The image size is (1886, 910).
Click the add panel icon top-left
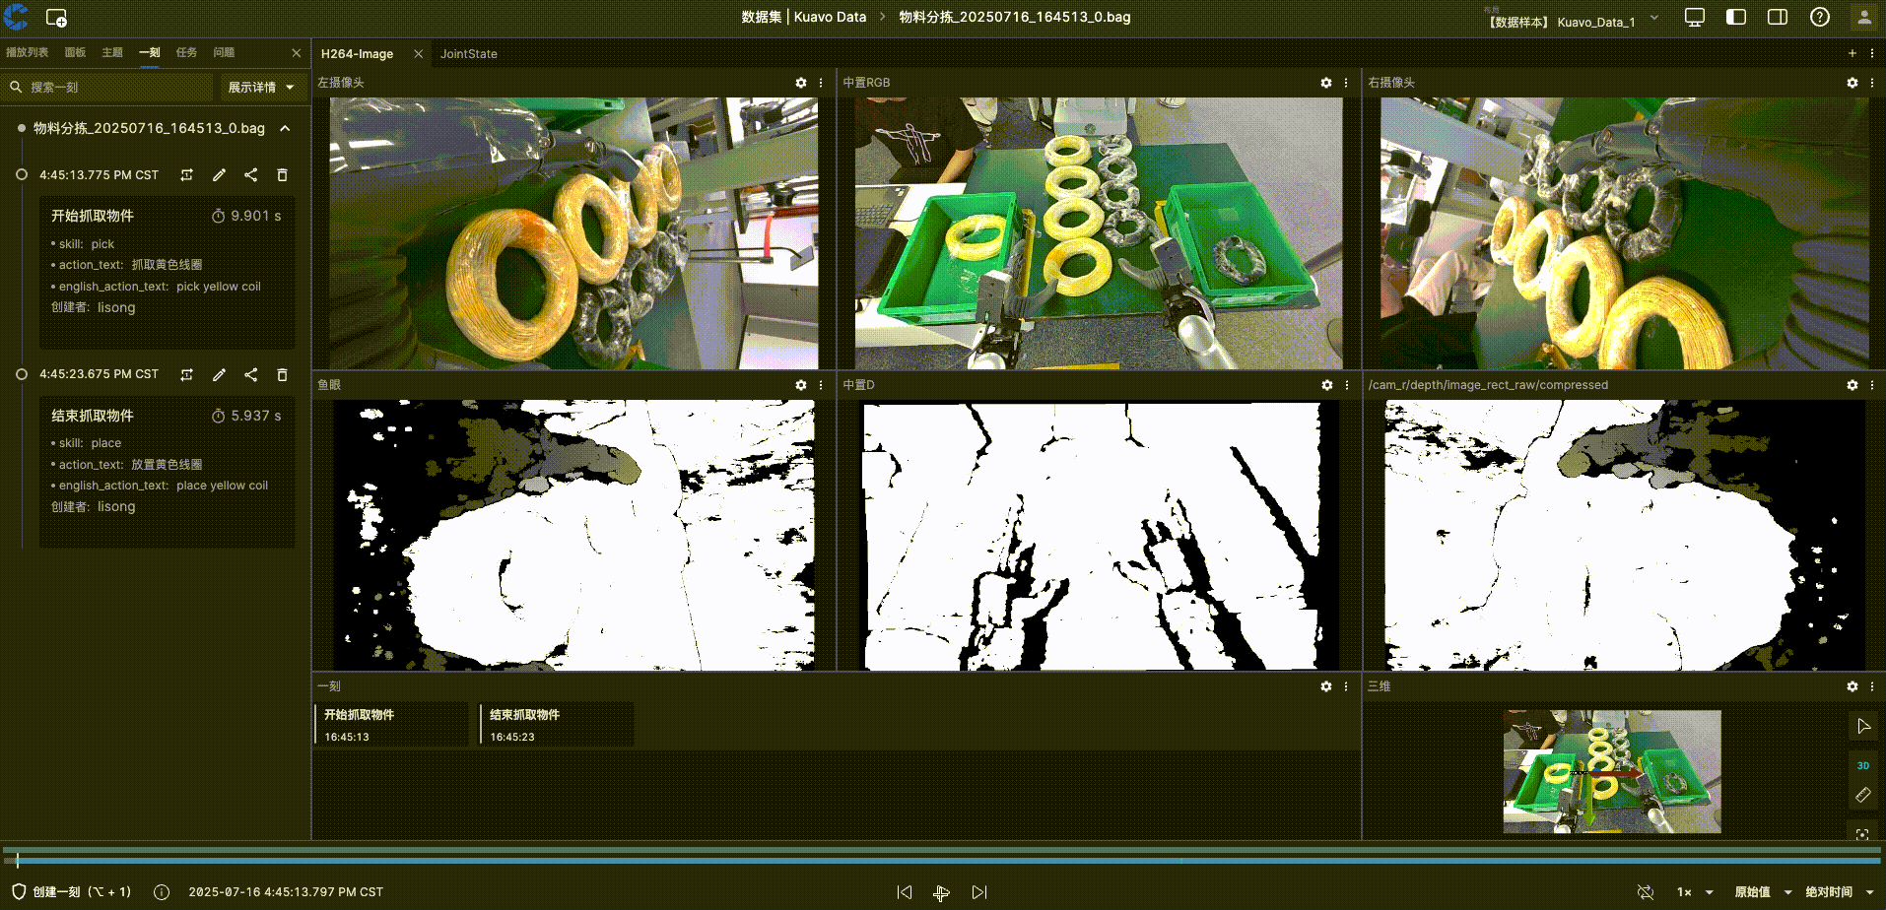click(56, 18)
